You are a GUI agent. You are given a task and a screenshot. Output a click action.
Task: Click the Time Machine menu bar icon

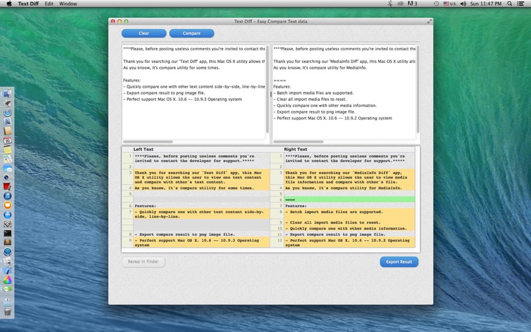click(436, 3)
